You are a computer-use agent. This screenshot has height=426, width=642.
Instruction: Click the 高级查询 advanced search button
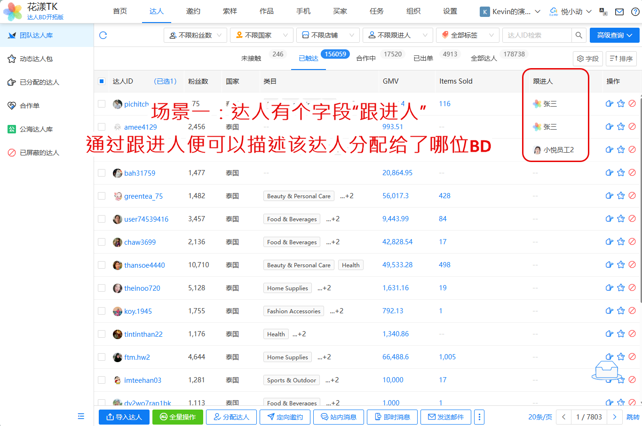coord(614,35)
